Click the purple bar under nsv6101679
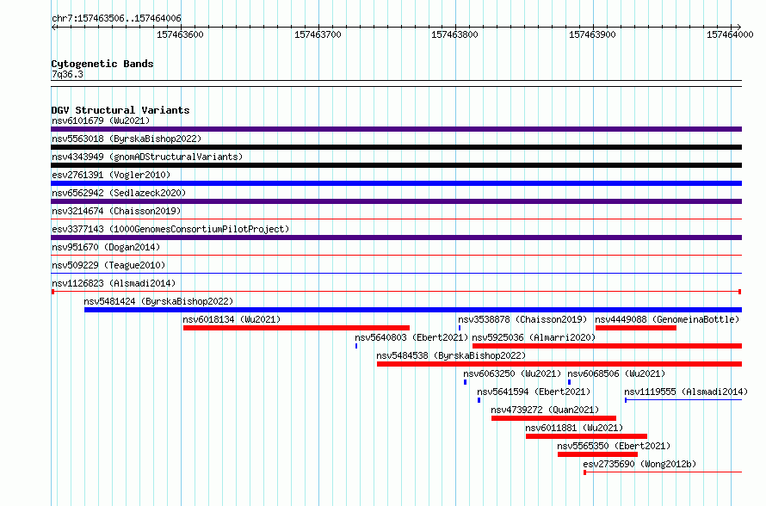 coord(396,129)
